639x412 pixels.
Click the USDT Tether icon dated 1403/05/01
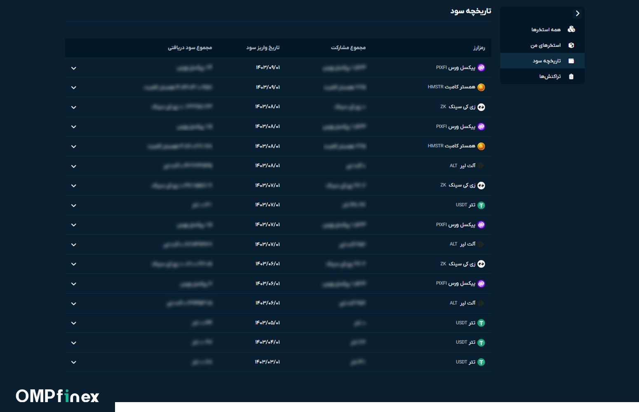pos(481,323)
